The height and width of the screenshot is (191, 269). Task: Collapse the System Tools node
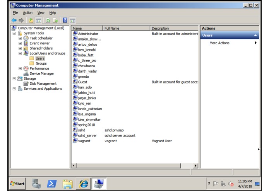(14, 33)
